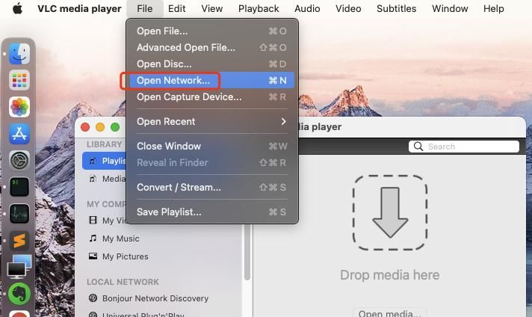Click LOCAL NETWORK section header
The image size is (532, 317).
coord(123,282)
